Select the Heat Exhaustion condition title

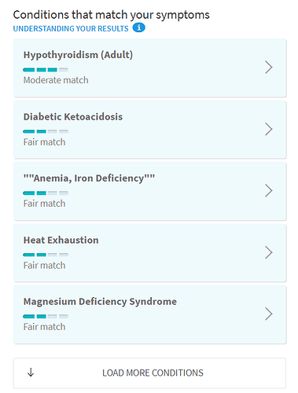[61, 240]
